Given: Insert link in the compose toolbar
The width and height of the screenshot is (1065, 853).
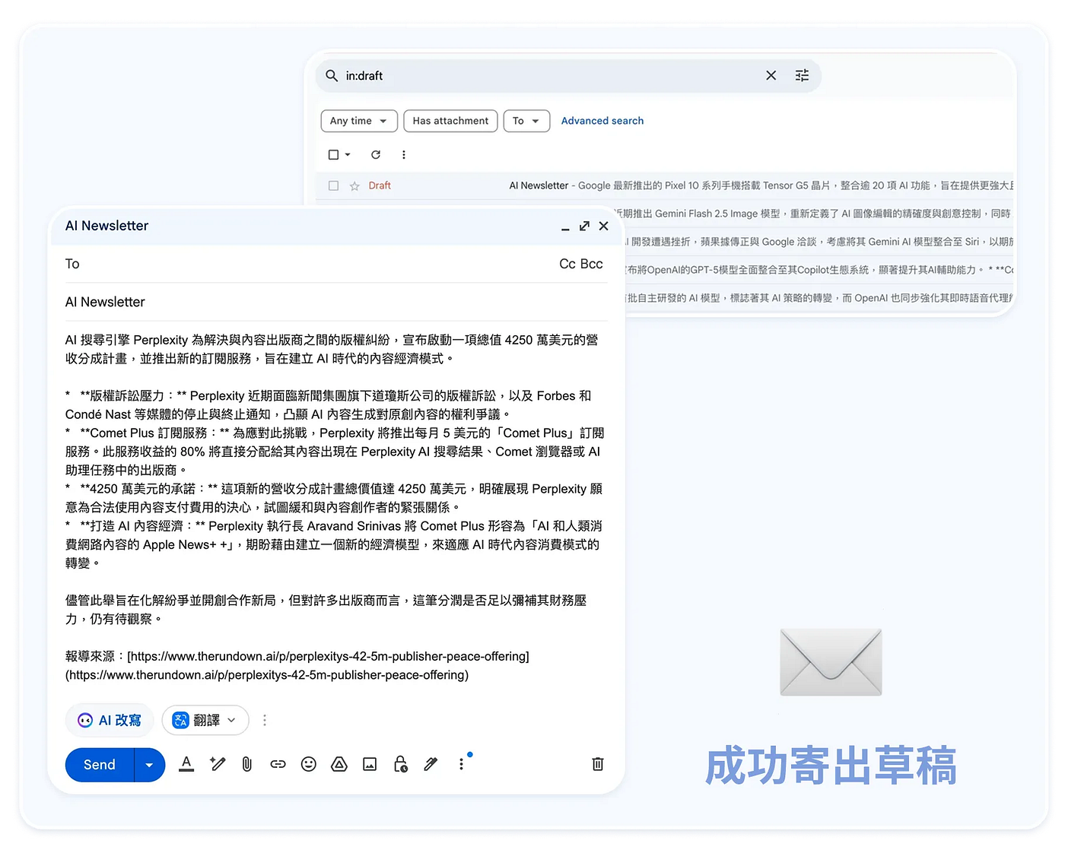Looking at the screenshot, I should tap(278, 764).
